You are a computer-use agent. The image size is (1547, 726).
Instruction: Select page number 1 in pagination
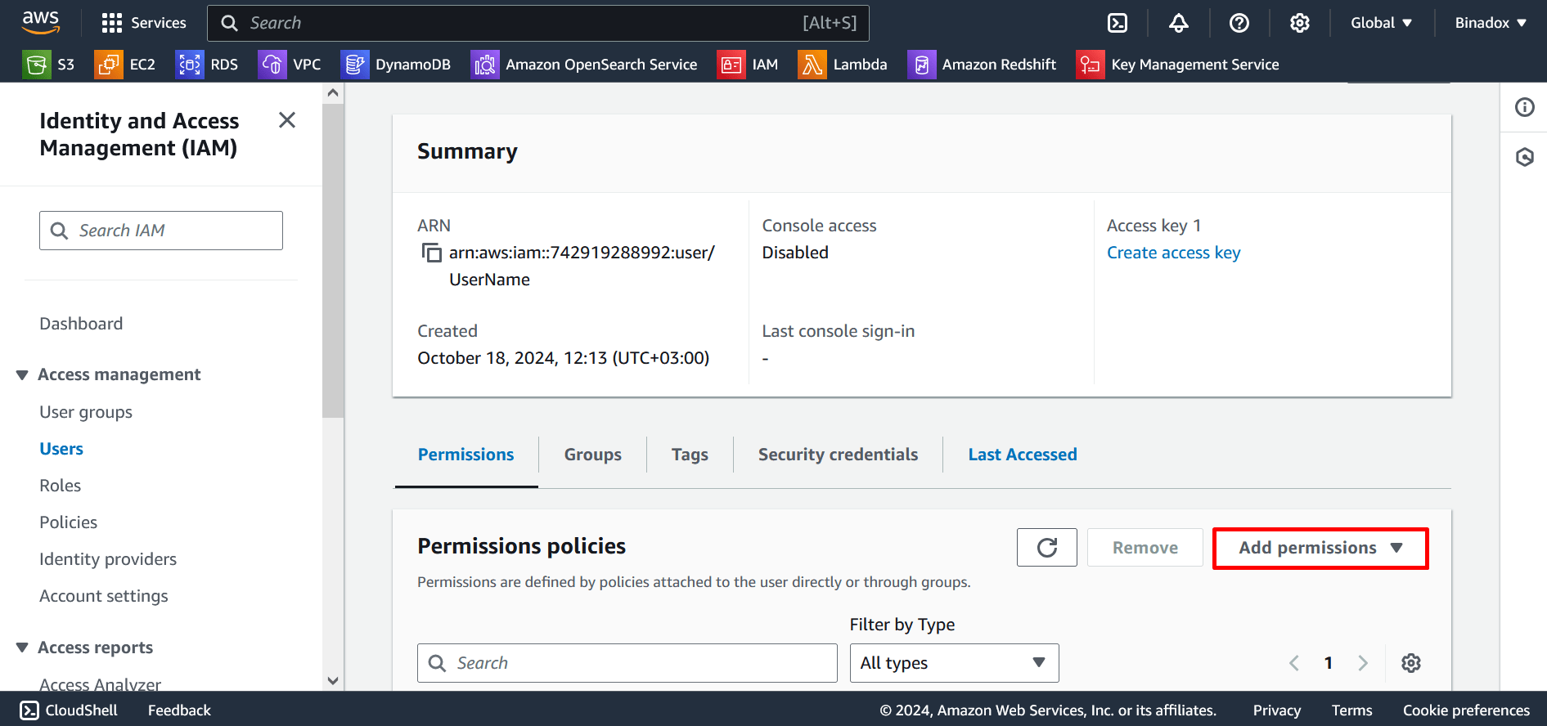point(1329,663)
